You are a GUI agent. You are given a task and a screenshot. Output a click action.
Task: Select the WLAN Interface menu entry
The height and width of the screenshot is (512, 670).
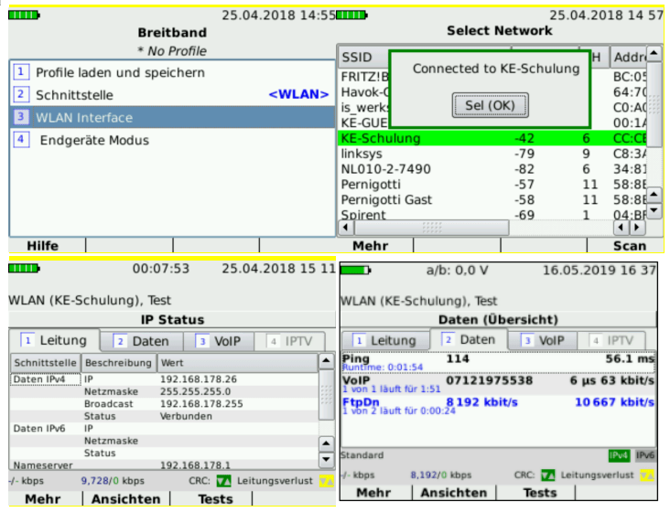pyautogui.click(x=84, y=117)
